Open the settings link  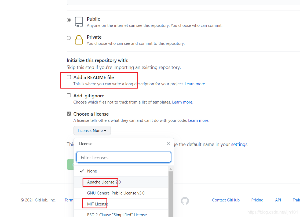tap(239, 144)
